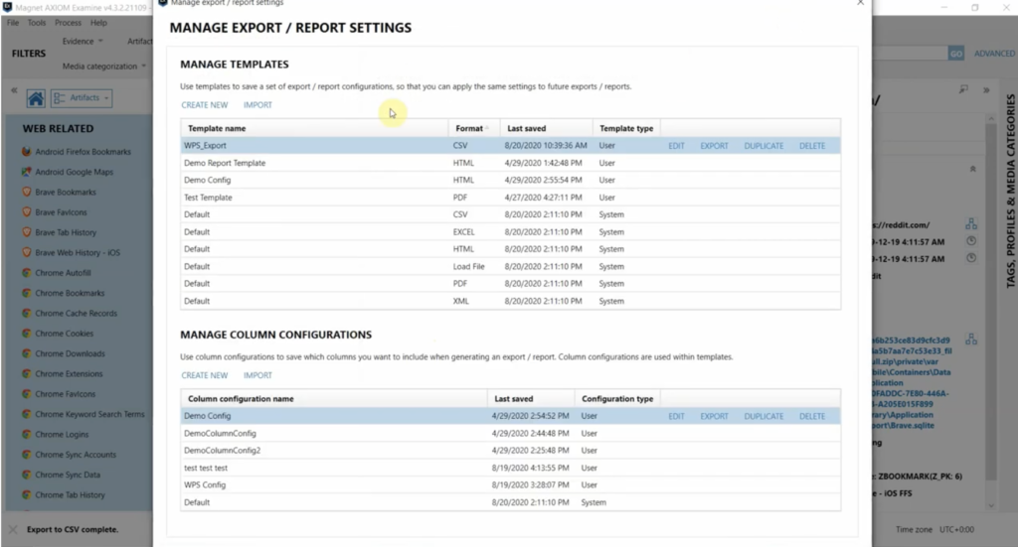Select the Default XML template row

(x=510, y=301)
